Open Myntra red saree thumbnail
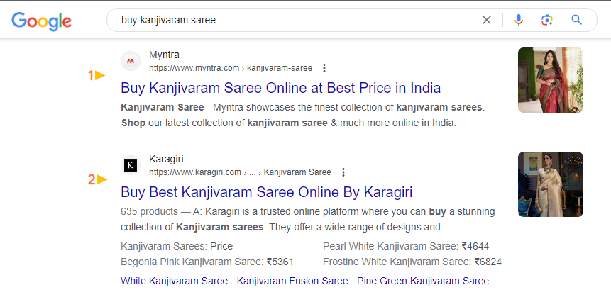 [x=550, y=80]
